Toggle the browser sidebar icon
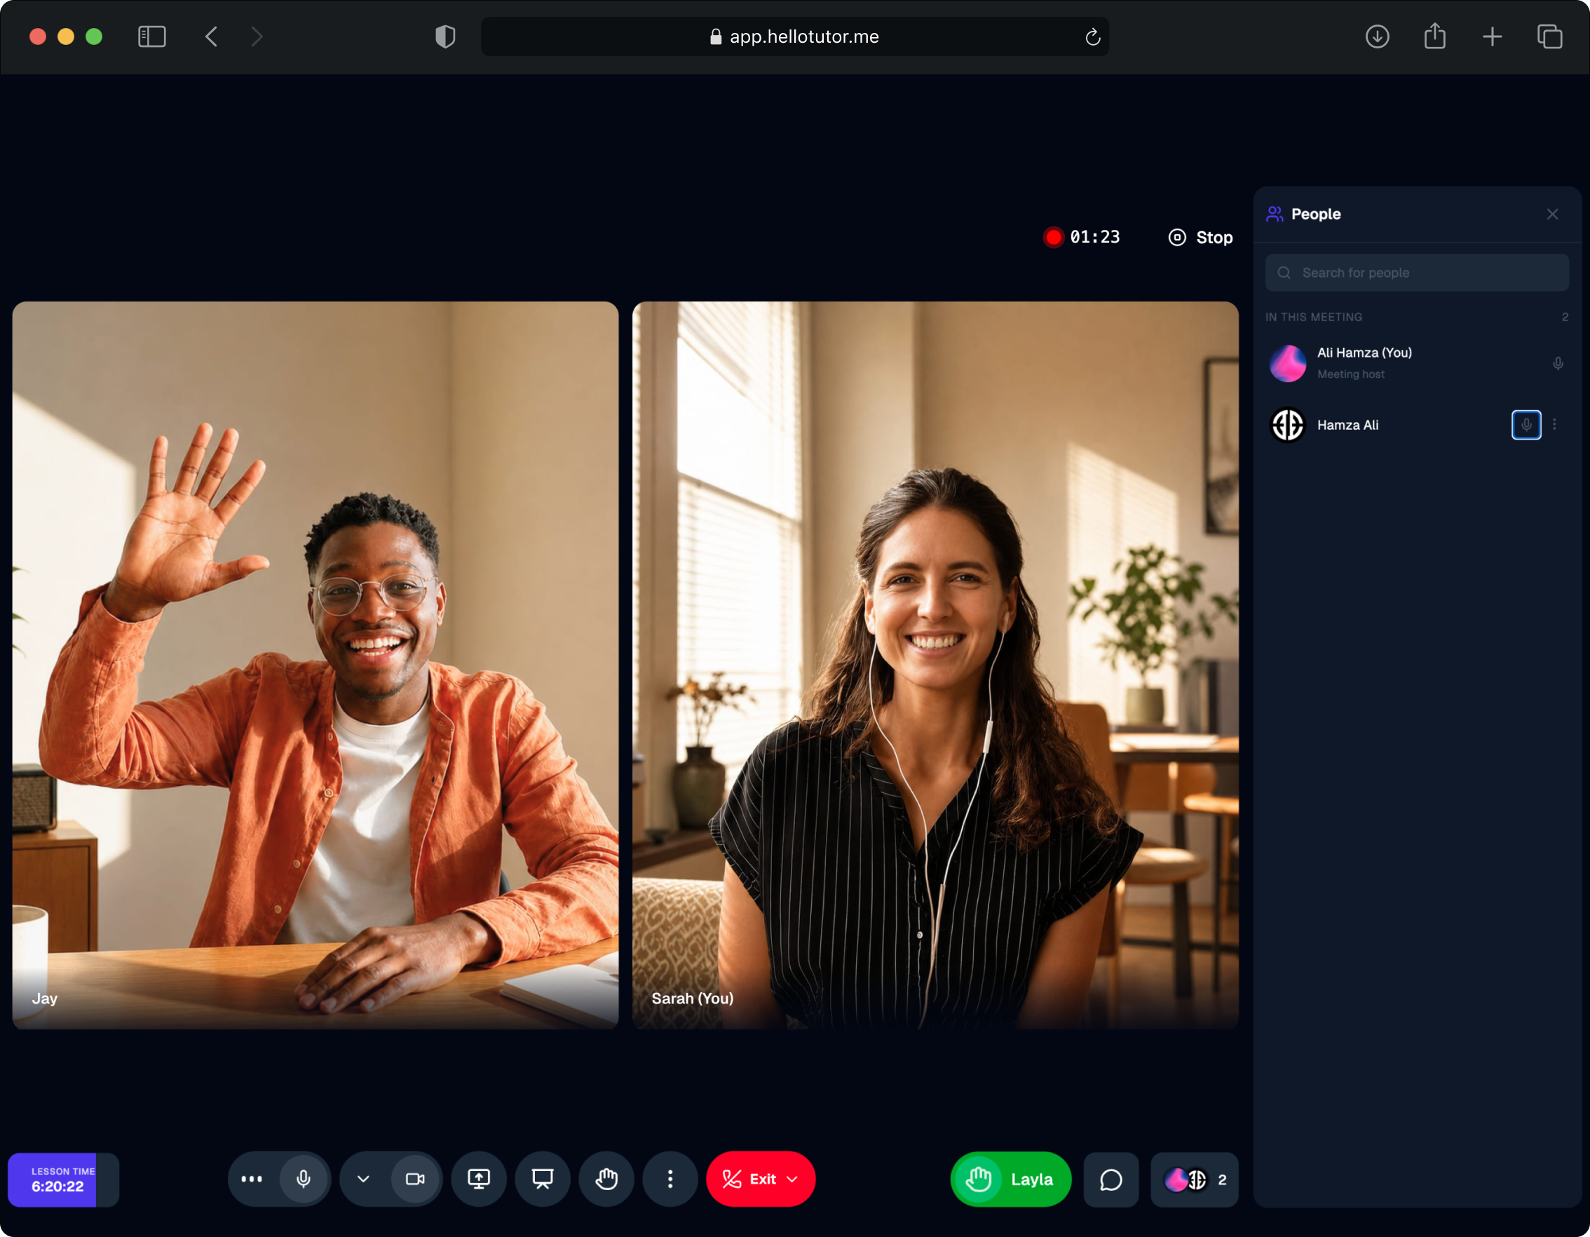 pyautogui.click(x=152, y=36)
